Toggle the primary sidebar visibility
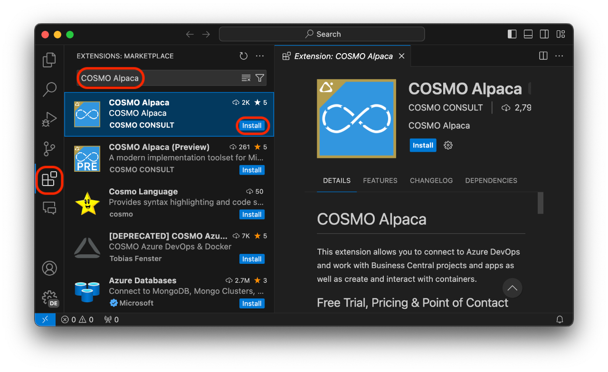The height and width of the screenshot is (372, 608). coord(512,34)
